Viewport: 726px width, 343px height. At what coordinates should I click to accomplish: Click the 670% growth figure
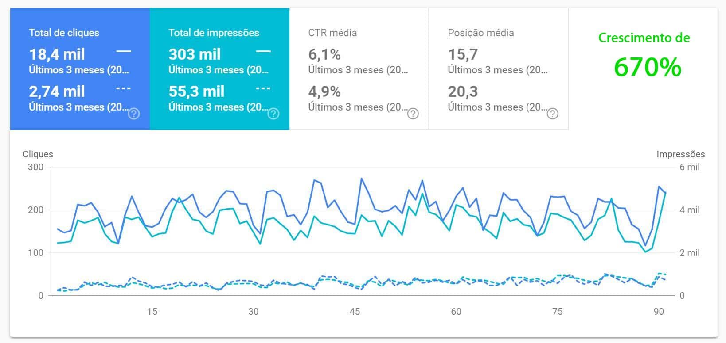(648, 68)
